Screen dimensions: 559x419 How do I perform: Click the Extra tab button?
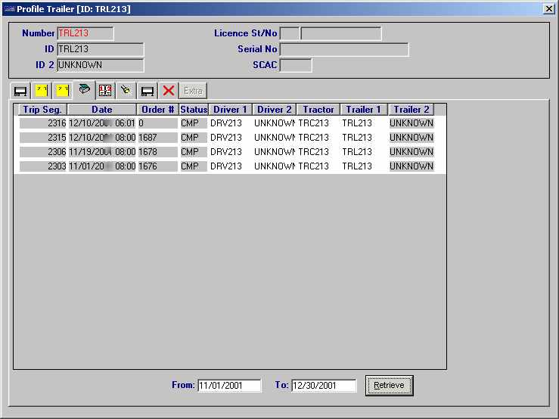tap(194, 91)
